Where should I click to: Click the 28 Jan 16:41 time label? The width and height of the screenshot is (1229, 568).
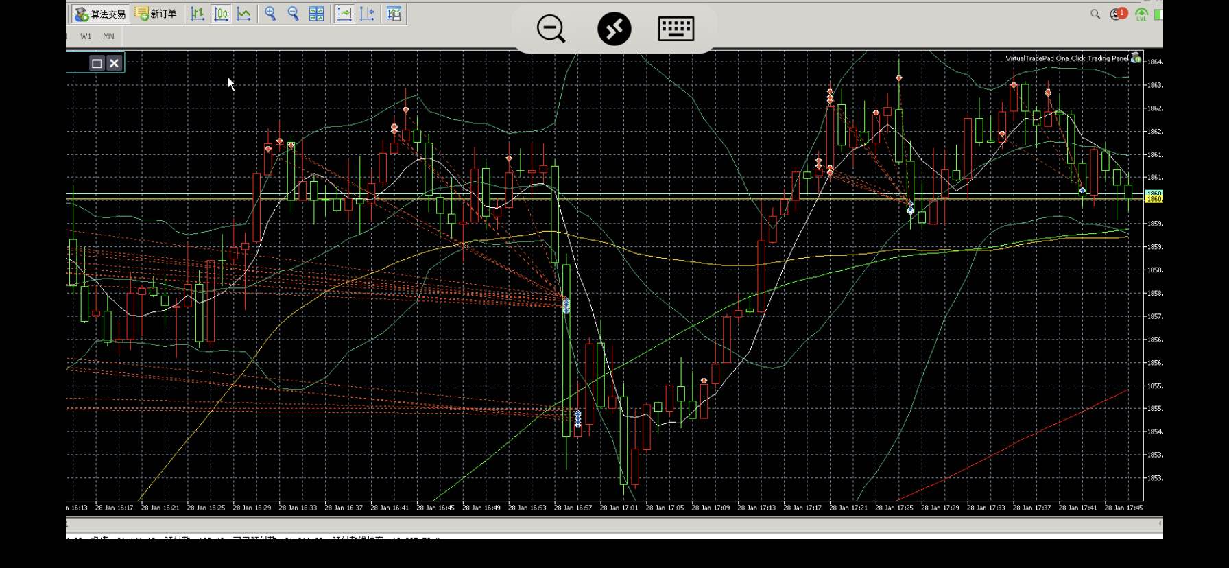click(x=390, y=508)
